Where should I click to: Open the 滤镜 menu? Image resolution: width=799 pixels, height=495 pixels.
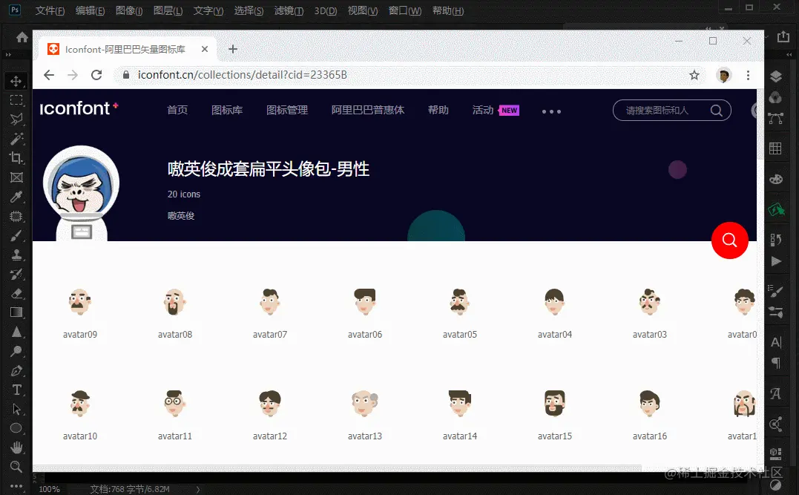289,10
